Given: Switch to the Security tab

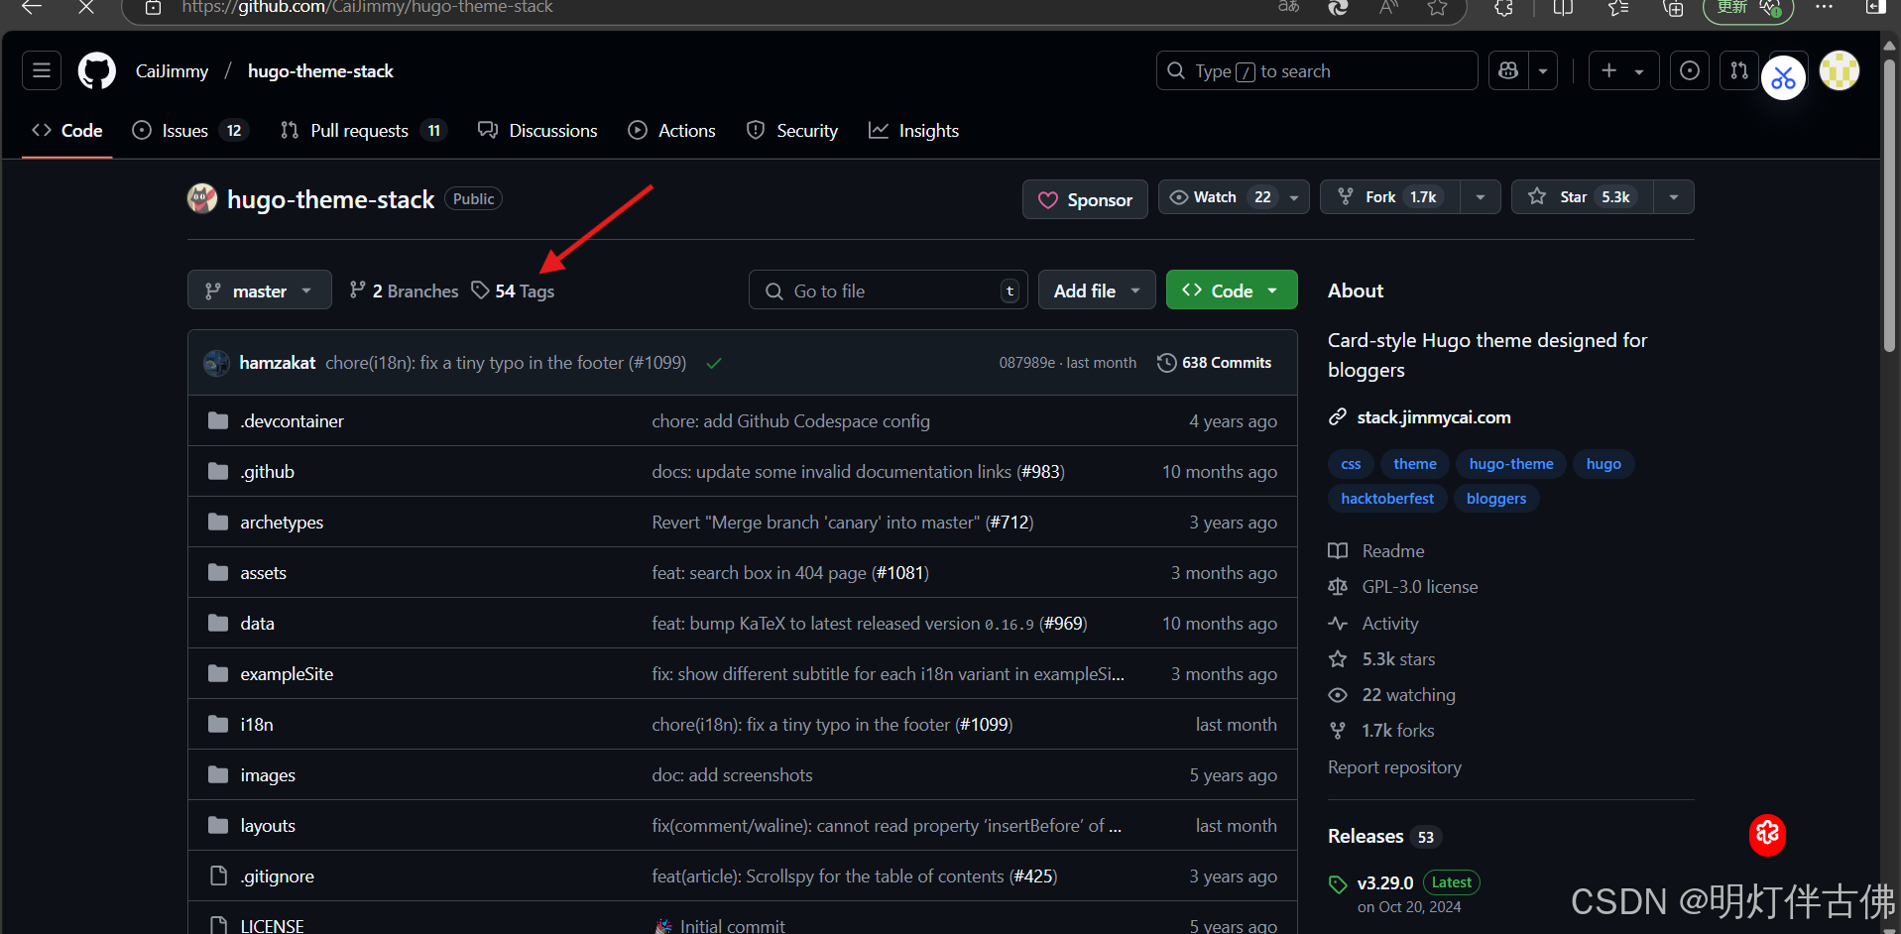Looking at the screenshot, I should (x=792, y=131).
